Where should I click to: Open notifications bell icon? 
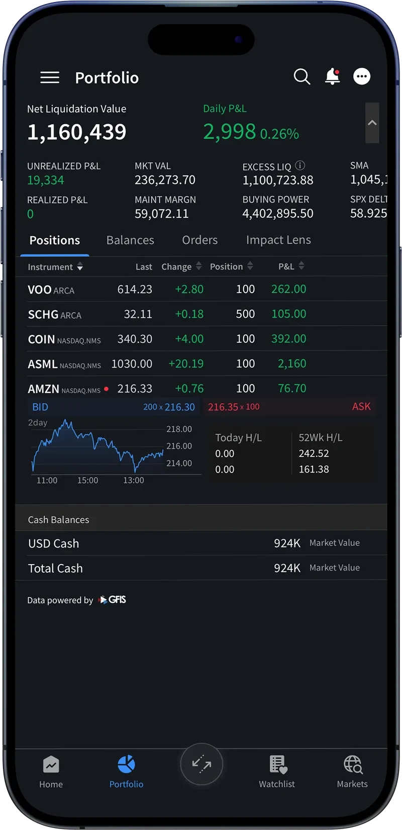tap(332, 76)
